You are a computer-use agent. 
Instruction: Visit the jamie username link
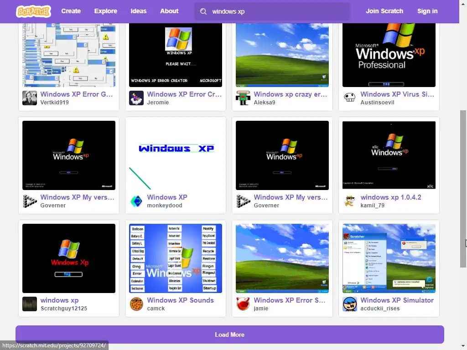click(261, 309)
